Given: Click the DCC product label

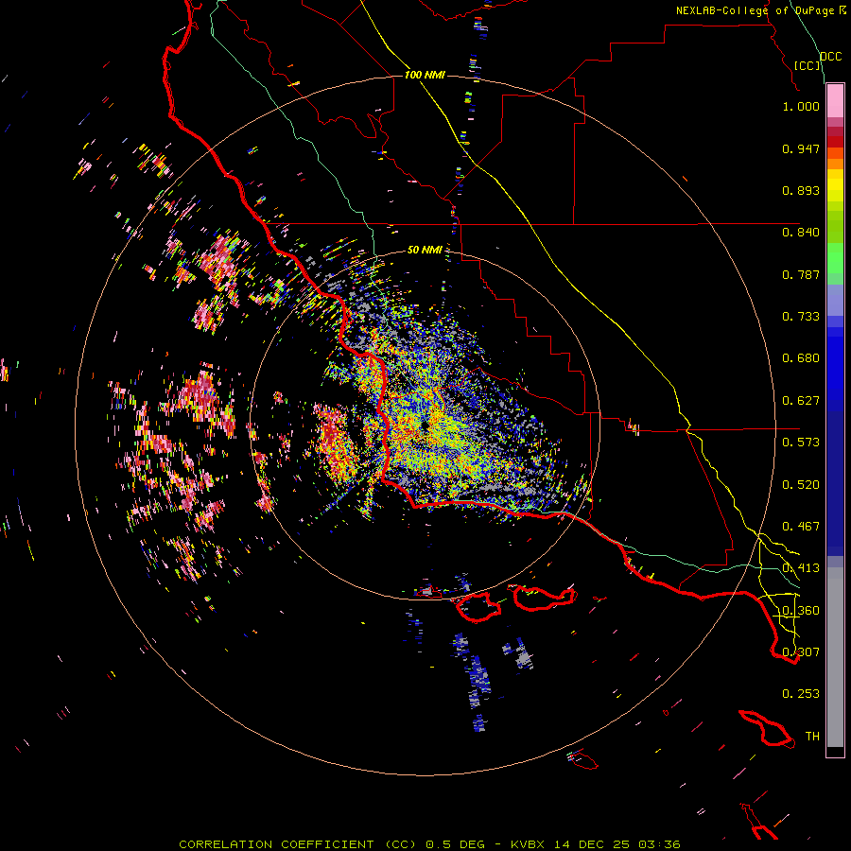Looking at the screenshot, I should (830, 57).
